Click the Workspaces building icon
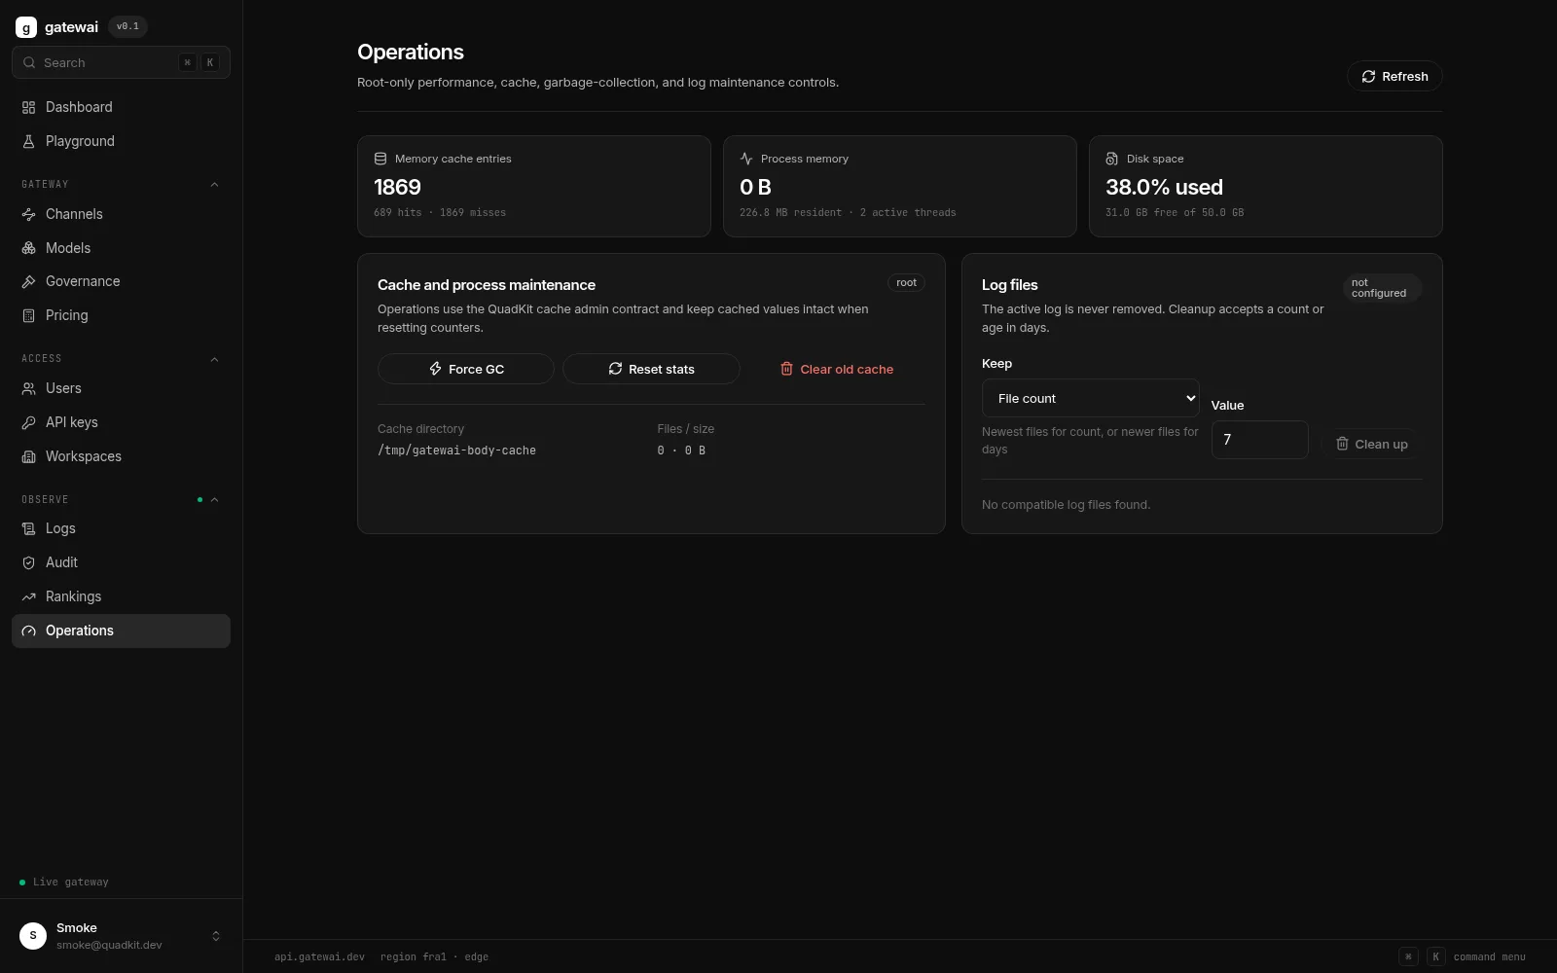Viewport: 1557px width, 973px height. click(x=28, y=456)
